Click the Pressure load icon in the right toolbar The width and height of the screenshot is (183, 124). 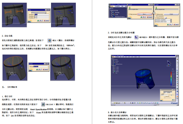pos(177,77)
